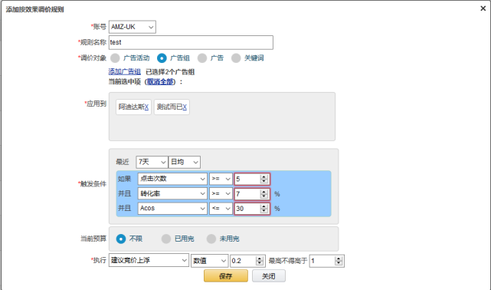Open the >= operator dropdown in 点击次数 row
This screenshot has height=290, width=491.
coord(221,179)
